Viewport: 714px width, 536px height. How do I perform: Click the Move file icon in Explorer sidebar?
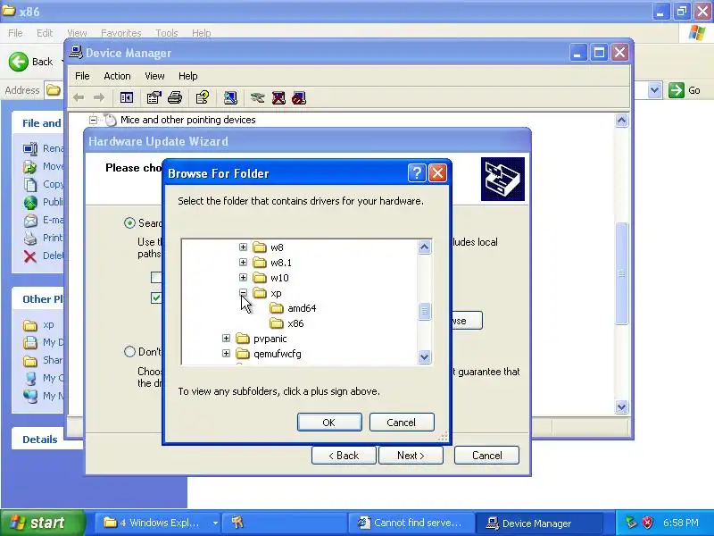(x=30, y=166)
